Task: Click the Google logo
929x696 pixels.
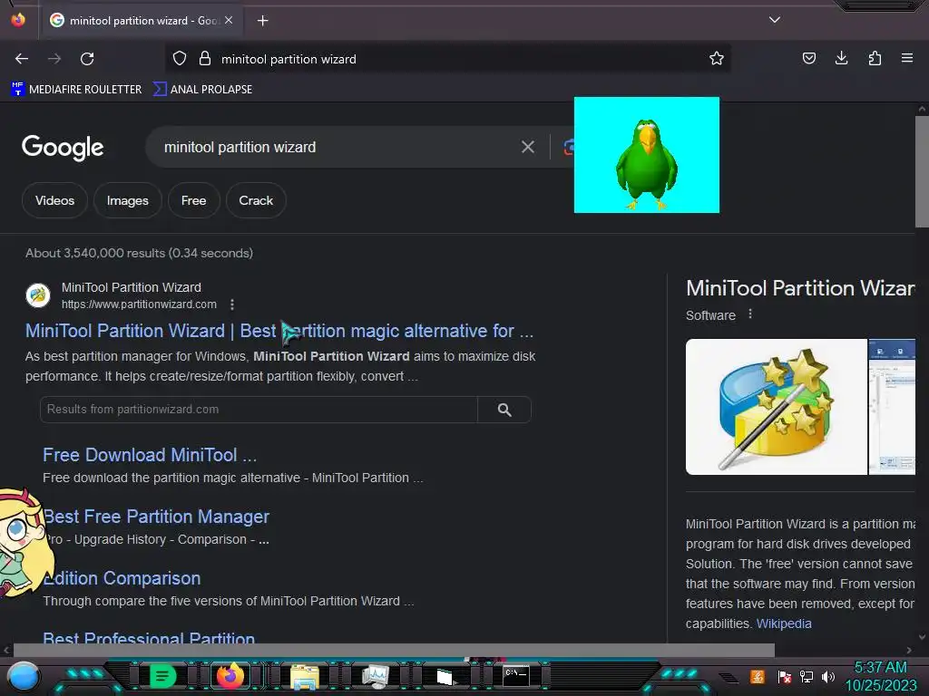Action: (63, 148)
